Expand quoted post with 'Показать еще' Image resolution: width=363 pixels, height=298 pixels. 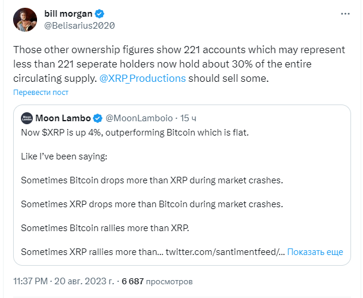[315, 251]
